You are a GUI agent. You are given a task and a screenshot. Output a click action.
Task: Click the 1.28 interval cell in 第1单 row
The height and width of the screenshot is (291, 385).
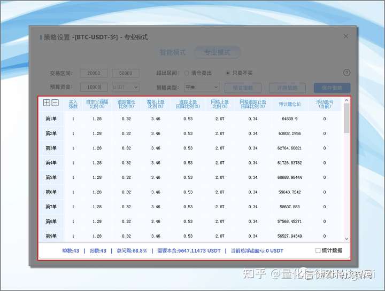pos(97,119)
